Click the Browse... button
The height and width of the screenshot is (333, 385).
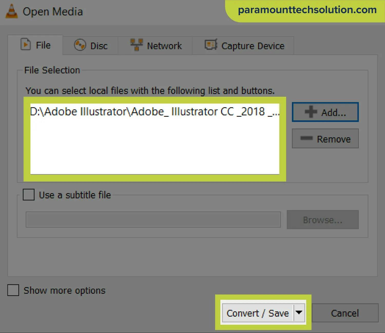click(x=323, y=220)
